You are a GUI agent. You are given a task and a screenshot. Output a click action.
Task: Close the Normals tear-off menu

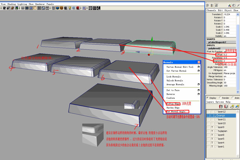199,62
